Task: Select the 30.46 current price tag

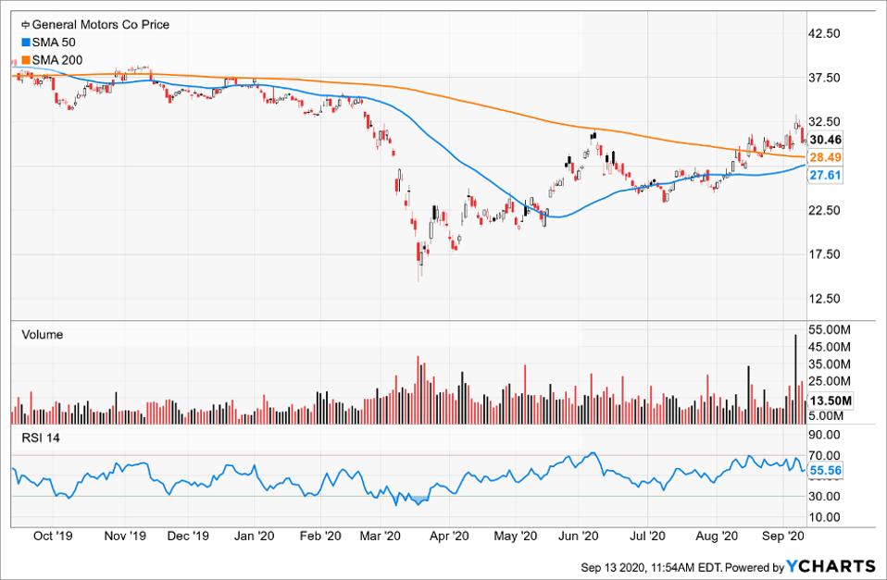Action: tap(824, 140)
